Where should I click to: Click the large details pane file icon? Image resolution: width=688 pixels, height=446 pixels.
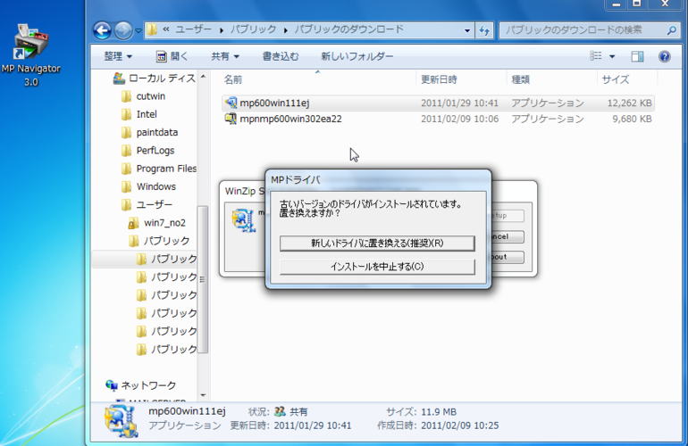click(x=122, y=421)
